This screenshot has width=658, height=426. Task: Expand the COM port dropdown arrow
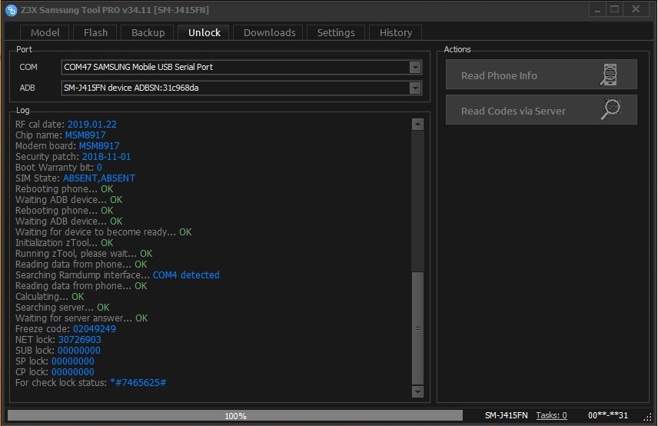415,67
